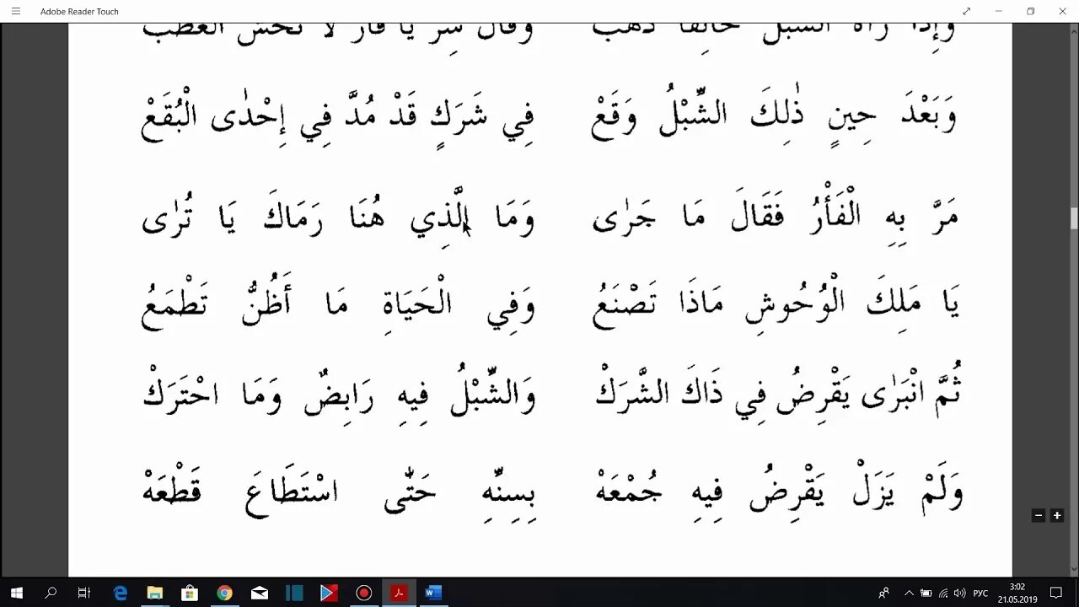Close the Adobe Reader Touch window
Screen dimensions: 1079x607
pyautogui.click(x=1063, y=11)
